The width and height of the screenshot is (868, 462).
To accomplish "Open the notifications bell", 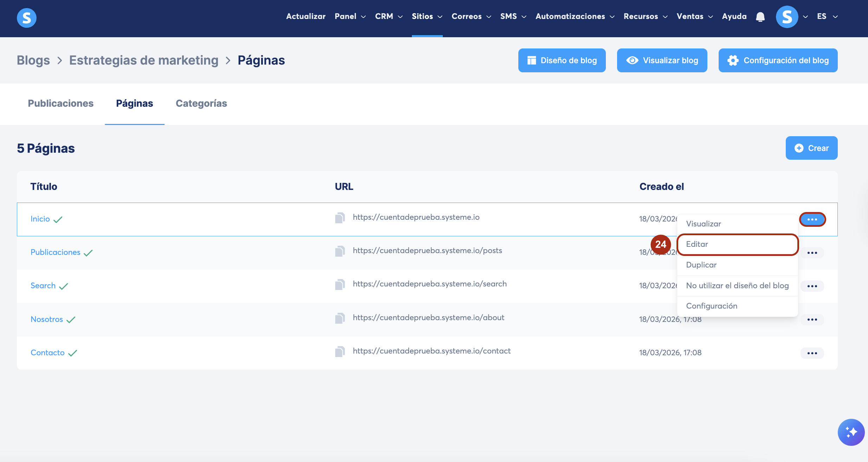I will pos(760,16).
